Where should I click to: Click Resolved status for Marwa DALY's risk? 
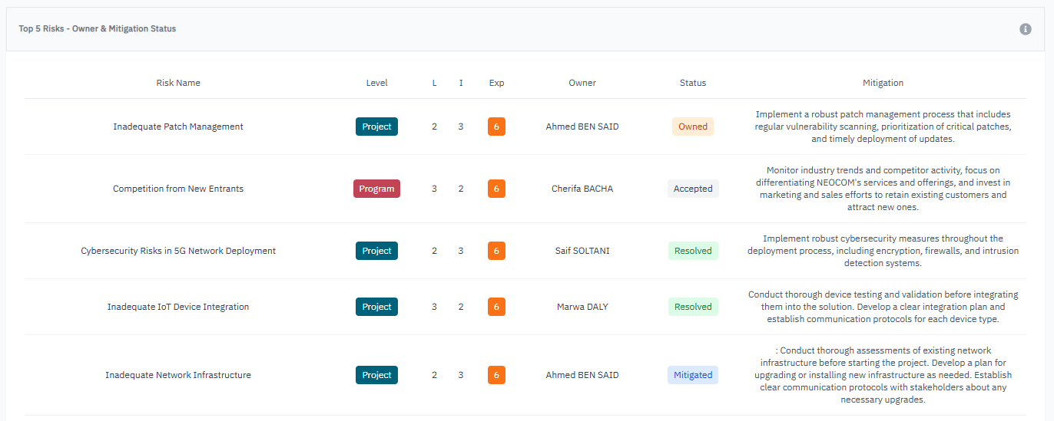[692, 307]
